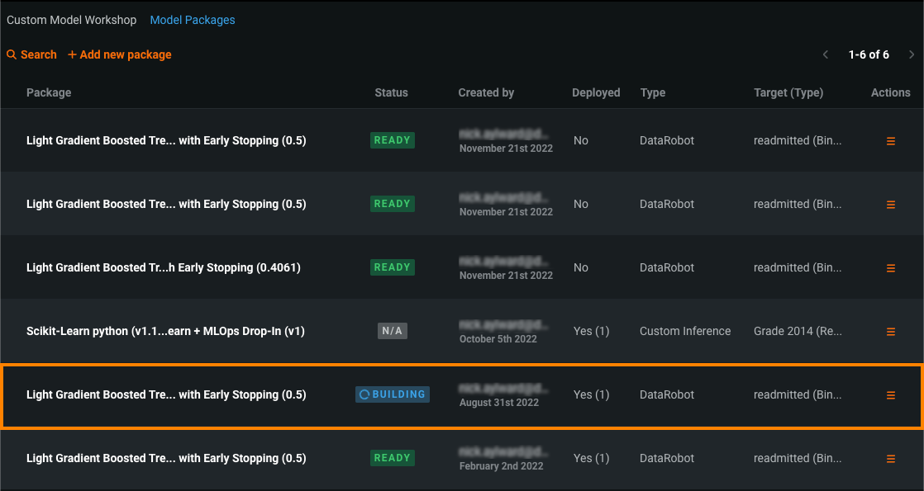This screenshot has width=924, height=491.
Task: Click the Target (Type) column header
Action: [x=788, y=92]
